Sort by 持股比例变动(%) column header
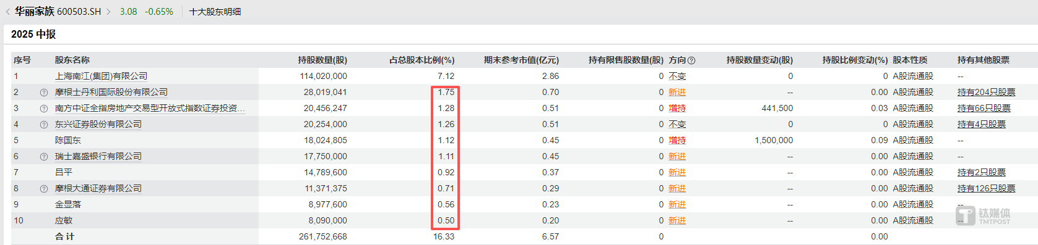 [x=855, y=60]
